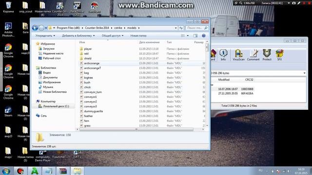Viewport: 312px width, 175px height.
Task: Click the Explorer back navigation arrow
Action: (x=35, y=28)
